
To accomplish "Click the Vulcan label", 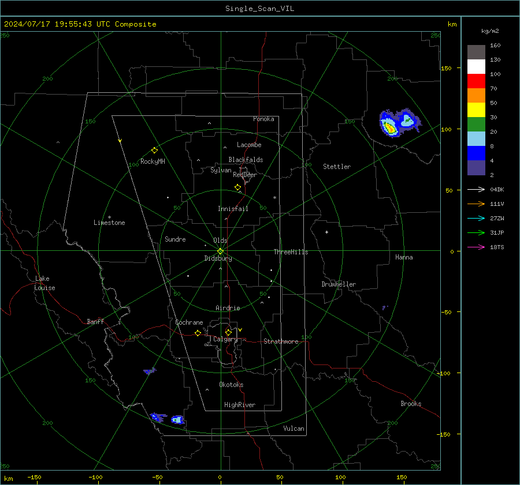I will [294, 428].
